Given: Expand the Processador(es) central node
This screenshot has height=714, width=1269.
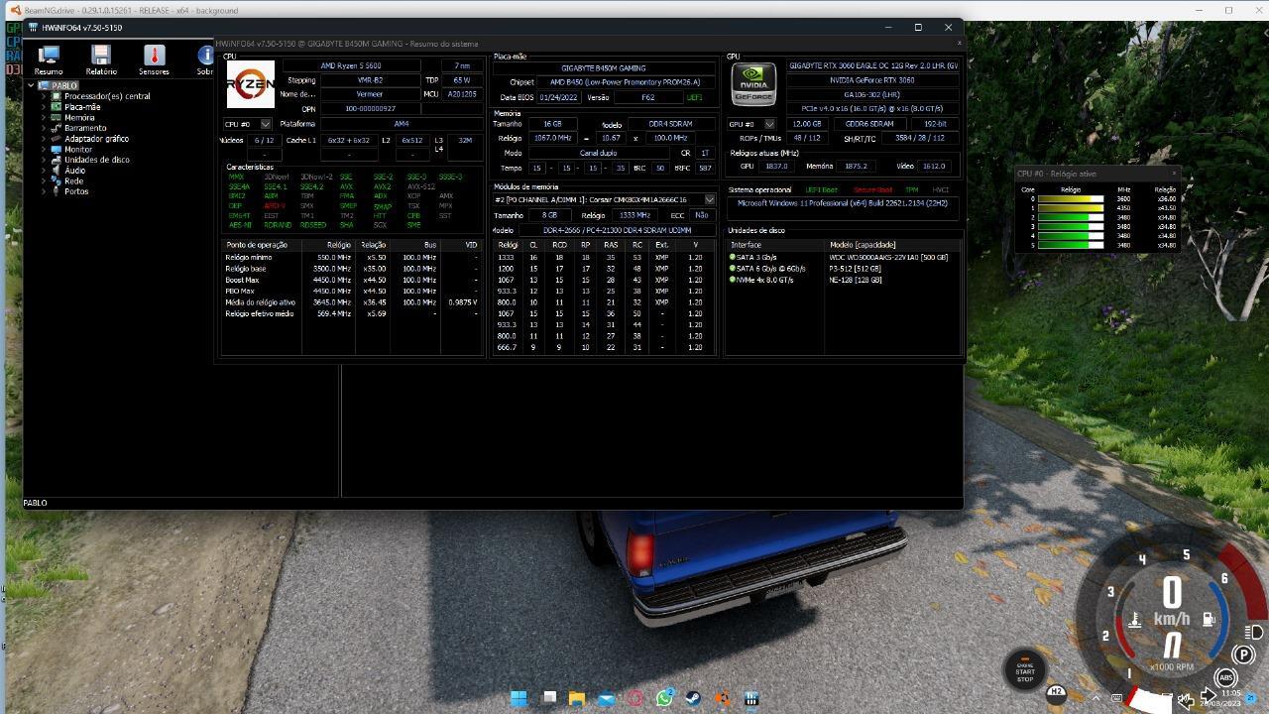Looking at the screenshot, I should click(x=44, y=96).
